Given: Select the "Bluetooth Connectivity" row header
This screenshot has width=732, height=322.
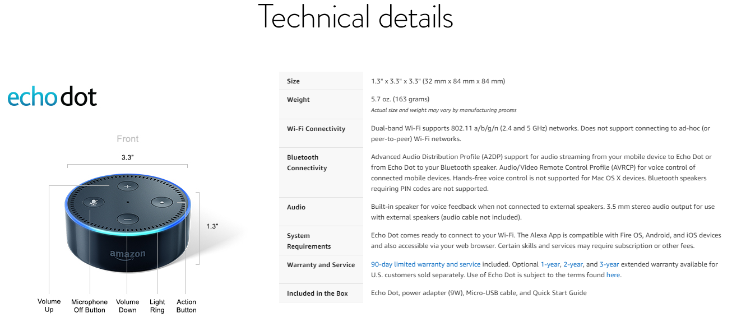Looking at the screenshot, I should click(x=307, y=162).
